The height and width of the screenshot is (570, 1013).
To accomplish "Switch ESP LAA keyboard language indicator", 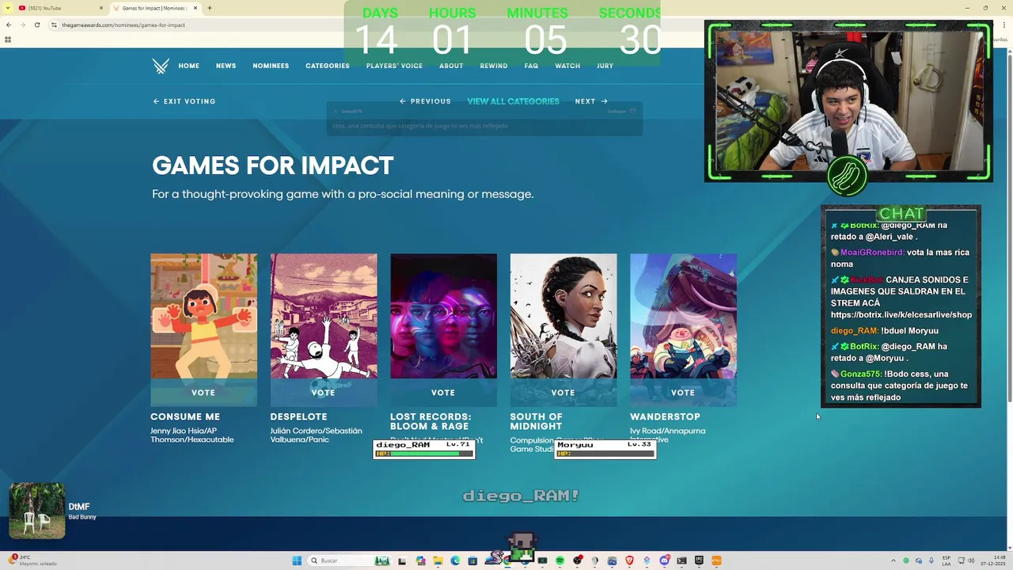I will [947, 560].
